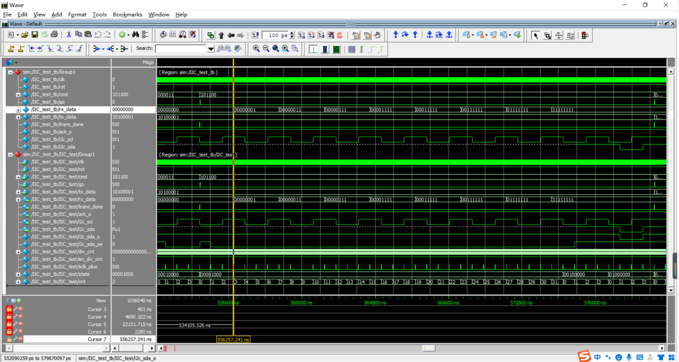Click the Find binoculars icon
Image resolution: width=679 pixels, height=362 pixels.
pyautogui.click(x=135, y=35)
